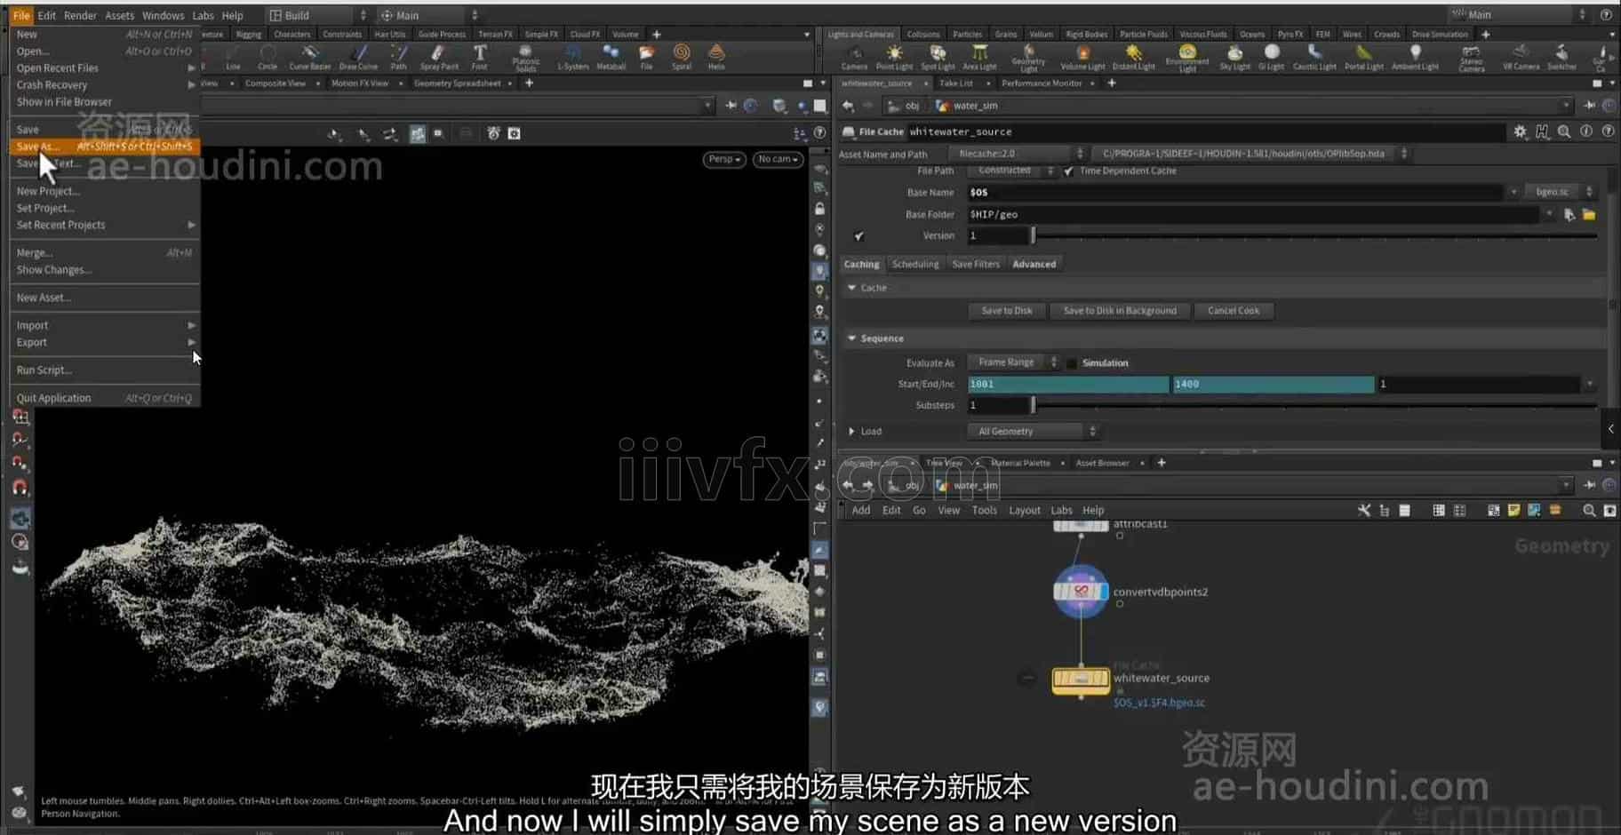The height and width of the screenshot is (835, 1621).
Task: Click Quit Application menu entry
Action: [104, 398]
